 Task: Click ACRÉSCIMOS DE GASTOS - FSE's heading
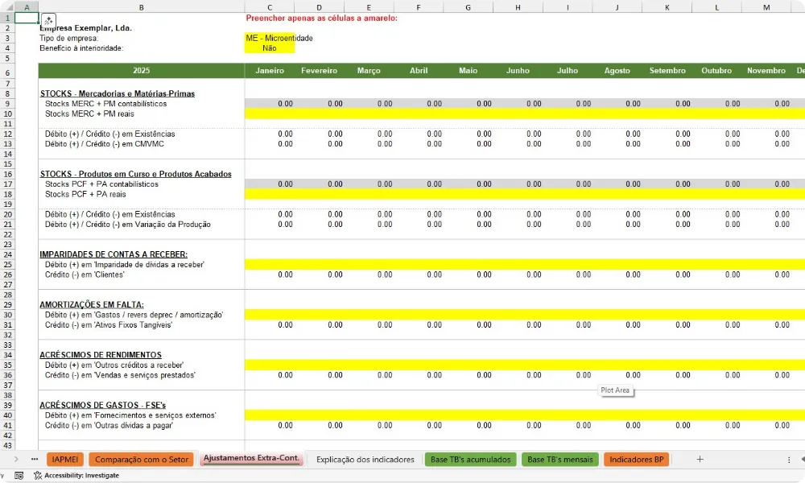click(x=103, y=405)
